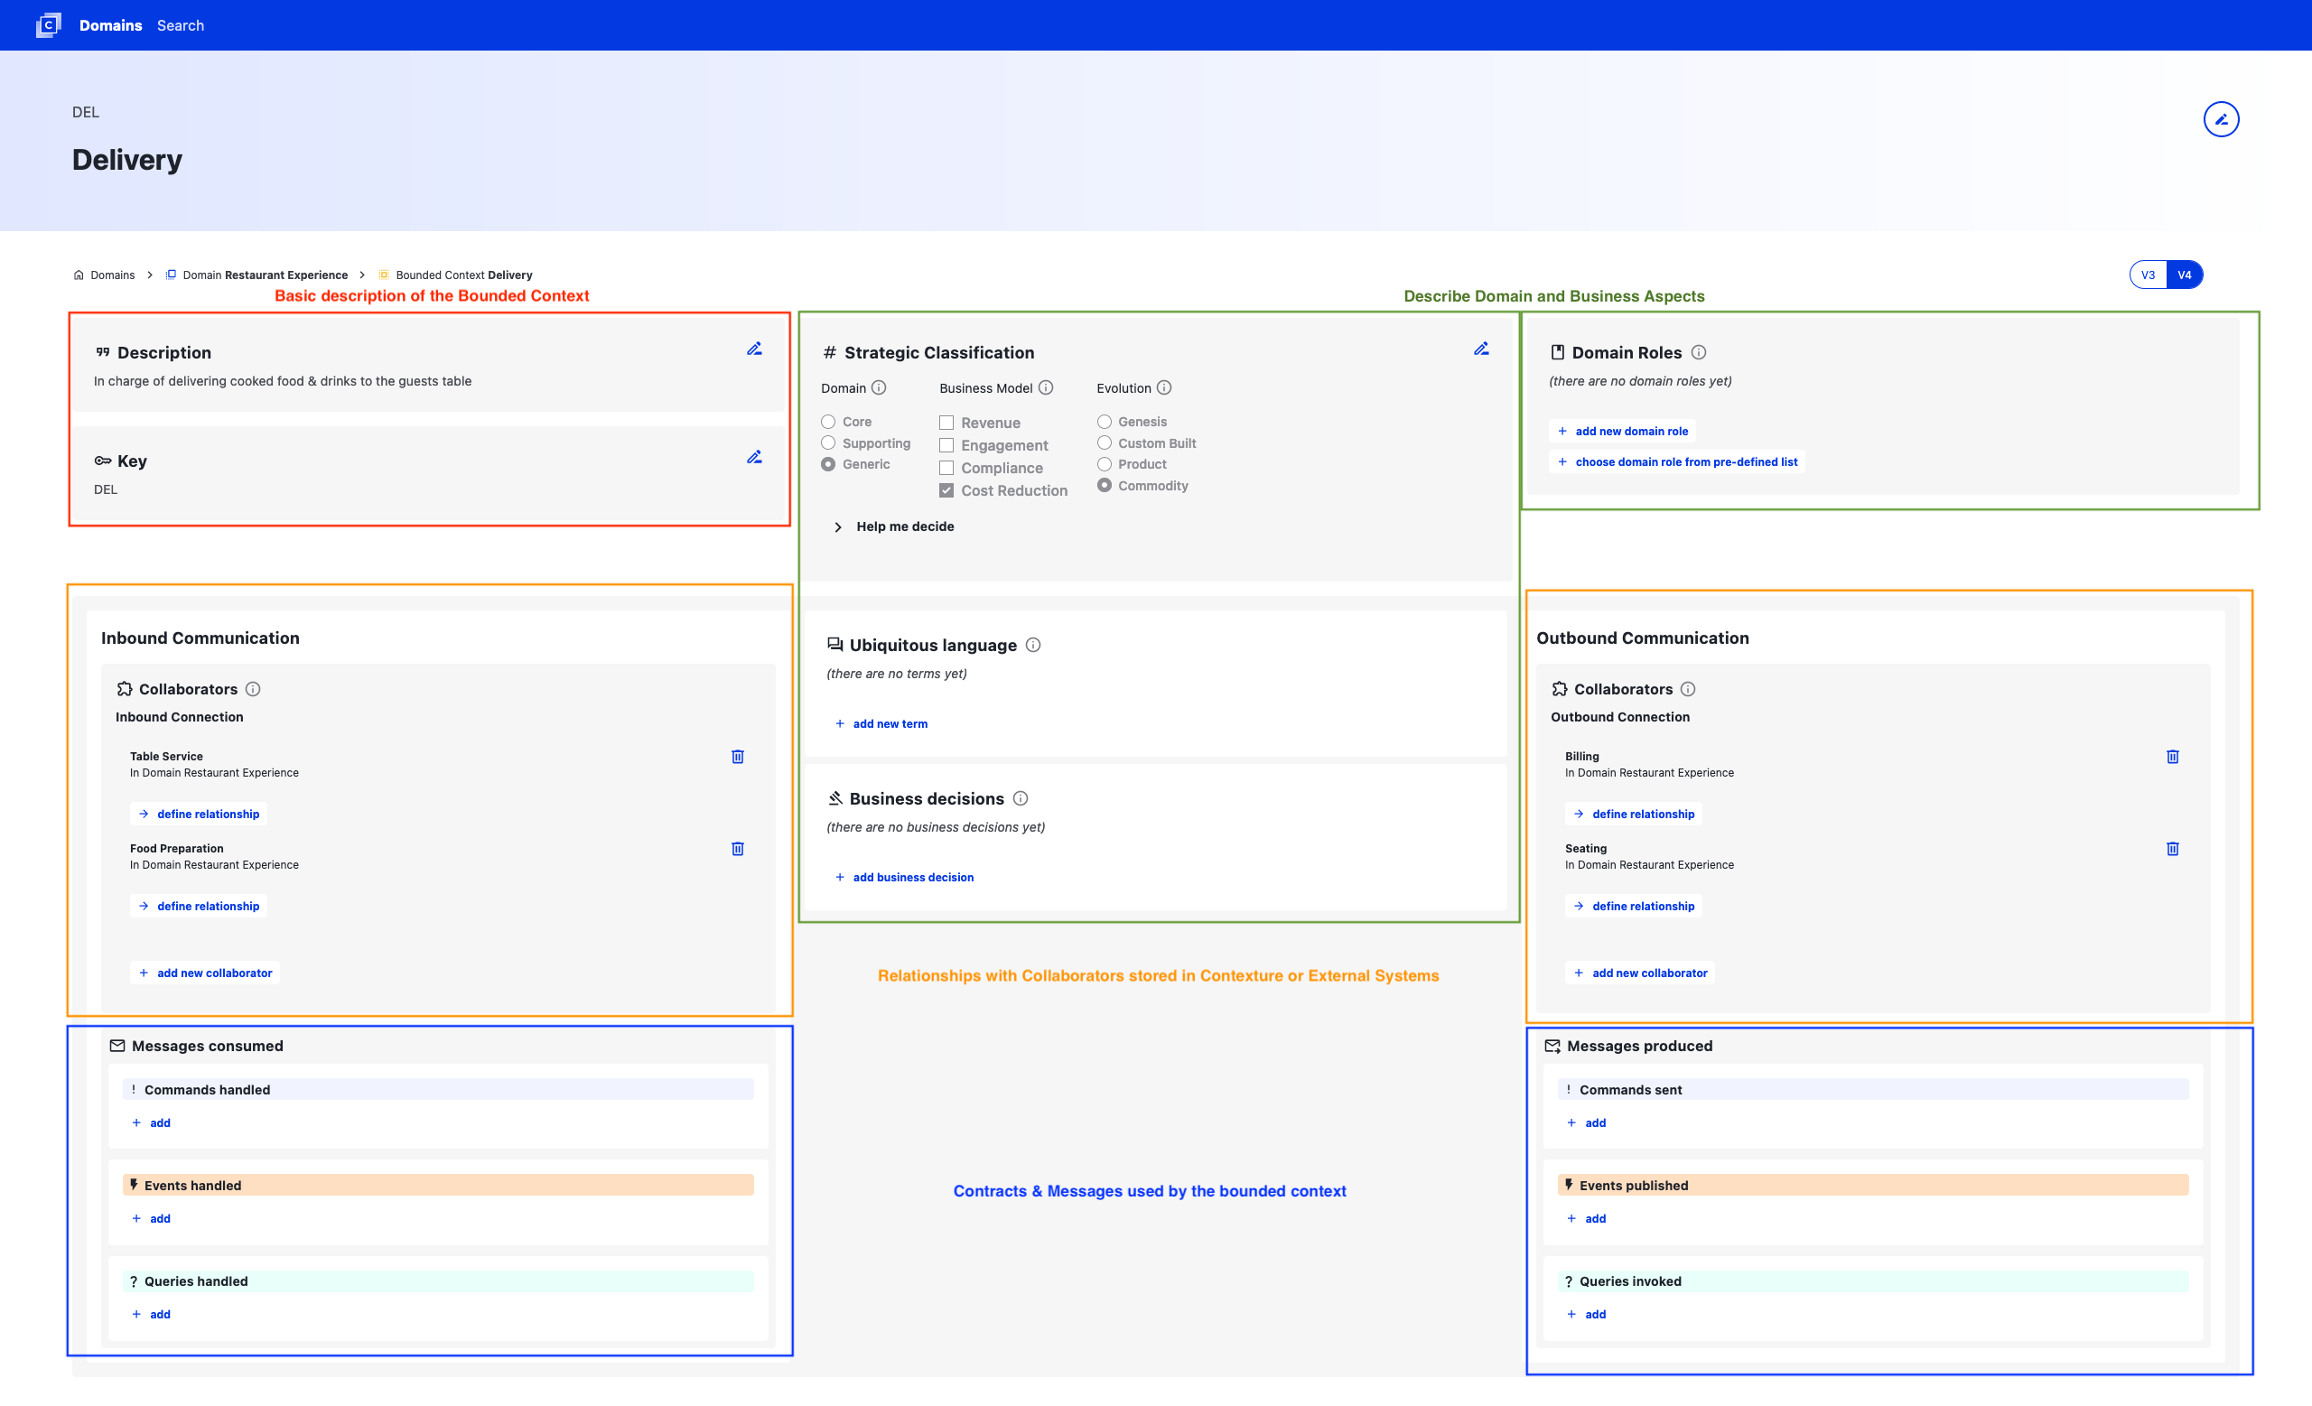The image size is (2312, 1406).
Task: Open Search in the top navigation
Action: point(180,25)
